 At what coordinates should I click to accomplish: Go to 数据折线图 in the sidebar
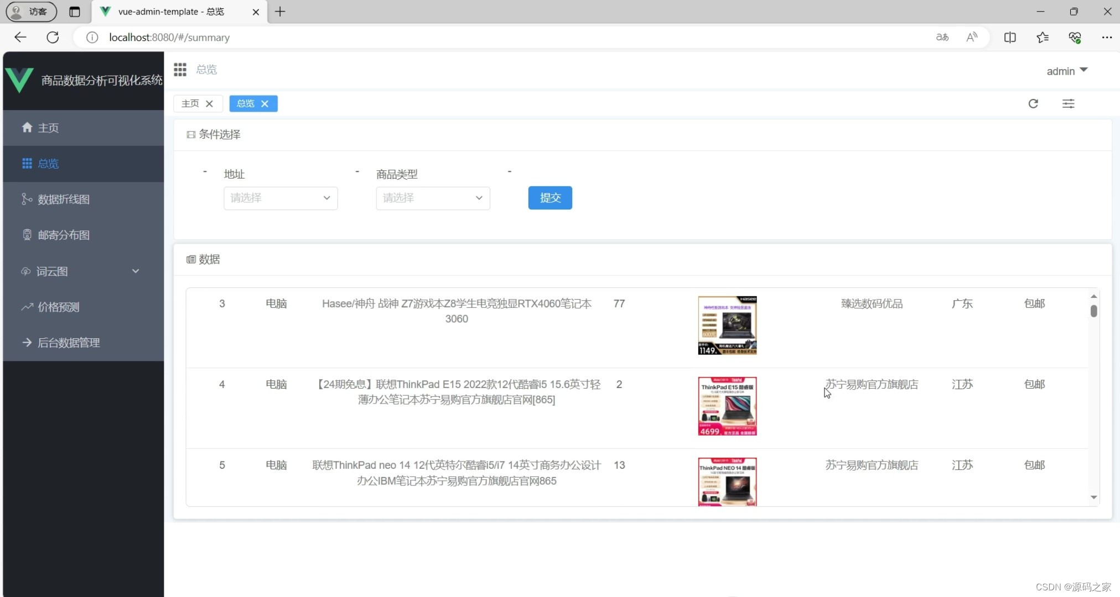click(x=63, y=200)
